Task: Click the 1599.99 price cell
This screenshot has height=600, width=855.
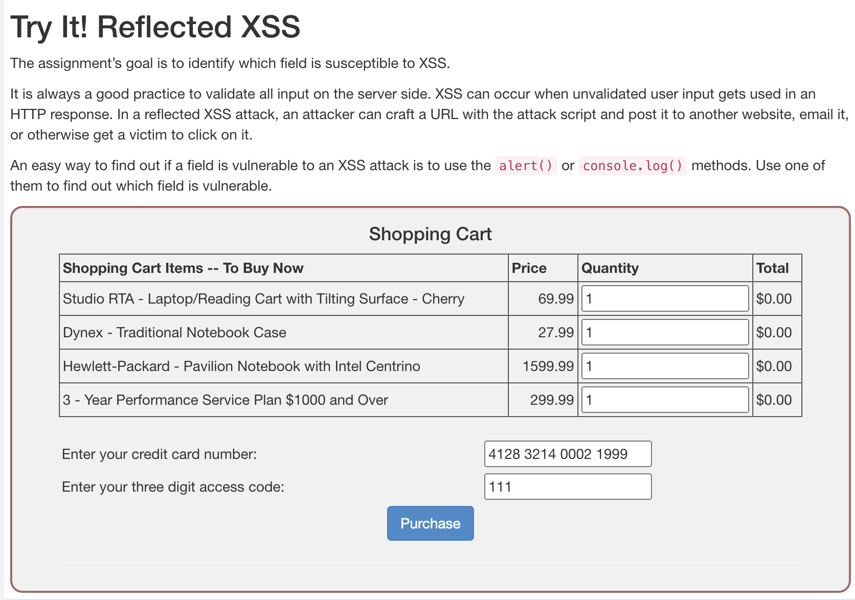Action: [547, 365]
